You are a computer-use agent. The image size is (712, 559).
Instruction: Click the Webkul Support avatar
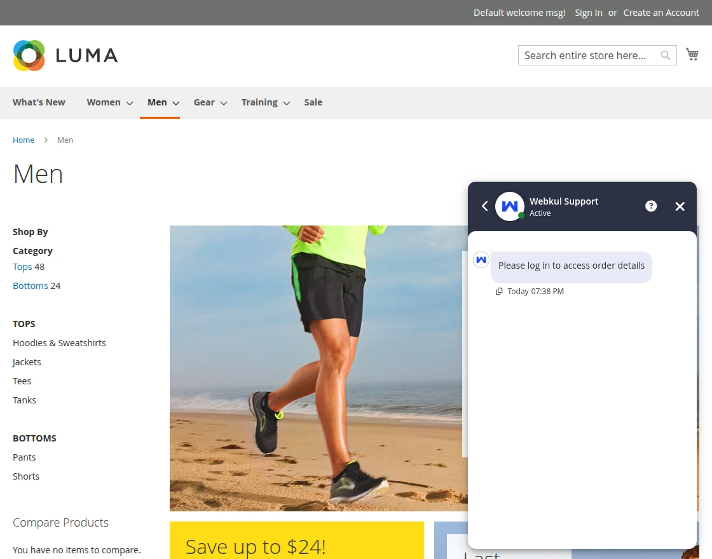(x=509, y=206)
